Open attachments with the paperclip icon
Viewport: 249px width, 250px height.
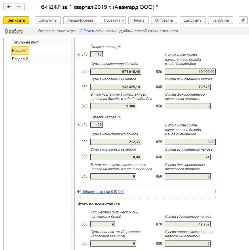[243, 20]
